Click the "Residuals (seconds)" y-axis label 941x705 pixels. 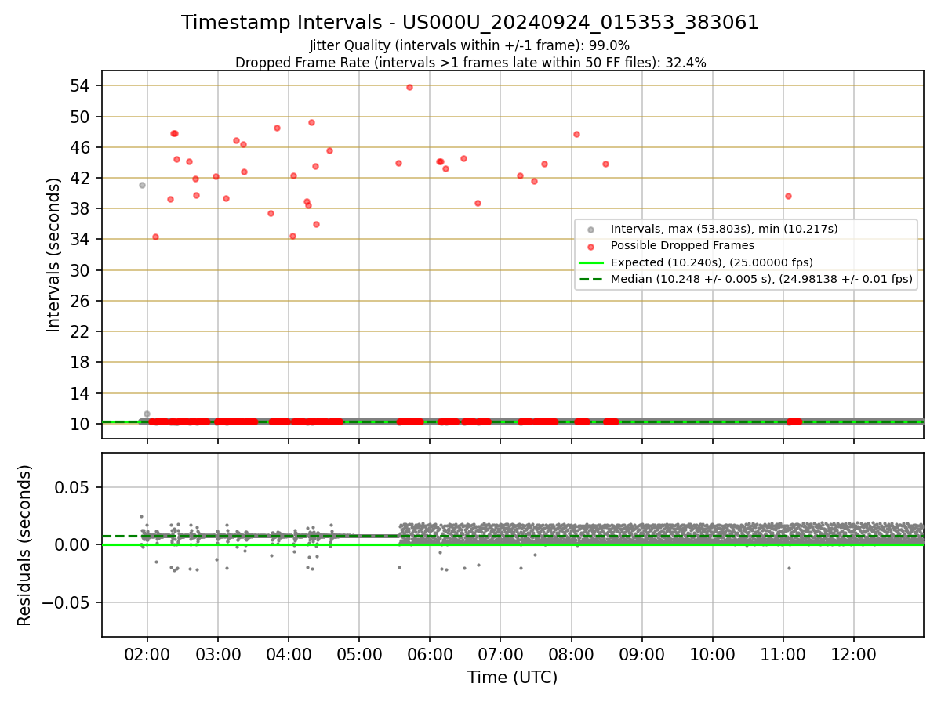pos(25,545)
